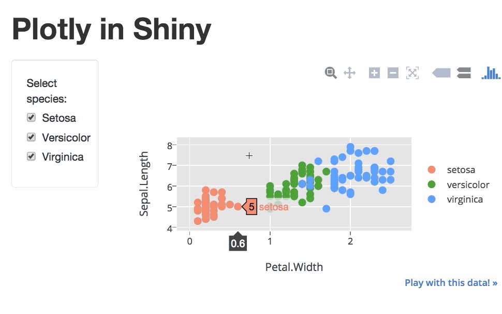Click the Sepal.Length axis title

[144, 184]
